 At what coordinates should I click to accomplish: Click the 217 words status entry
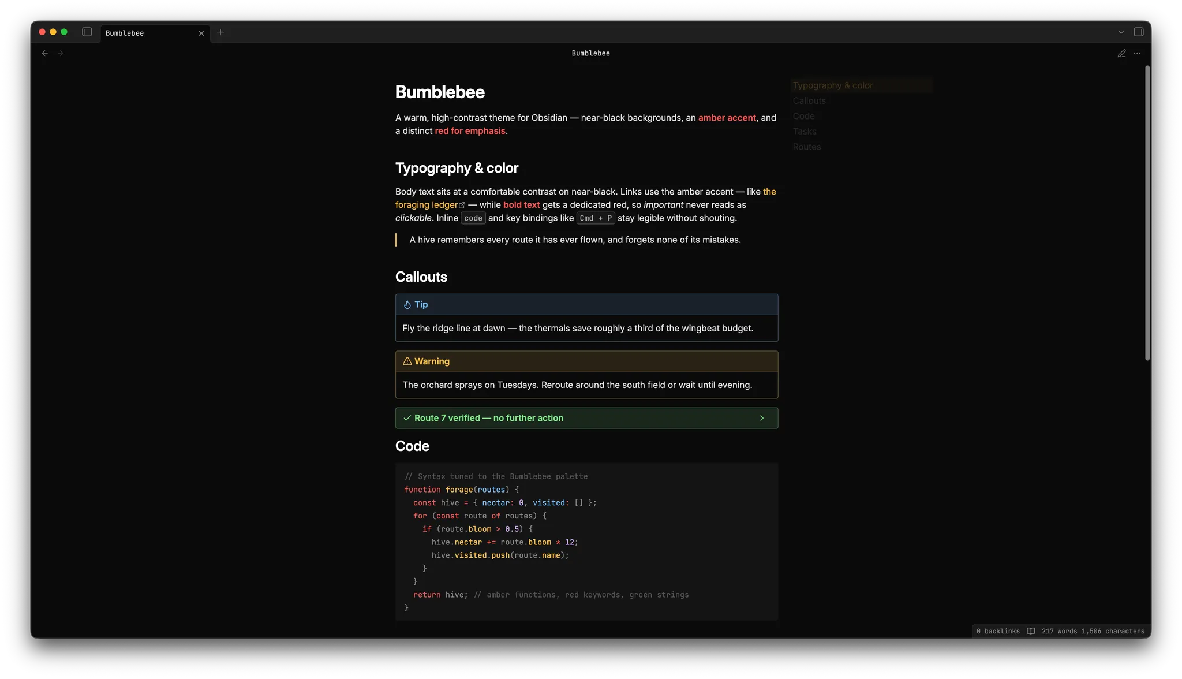point(1059,631)
